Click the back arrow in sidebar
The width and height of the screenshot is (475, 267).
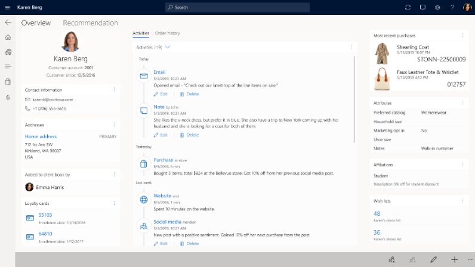[x=8, y=23]
